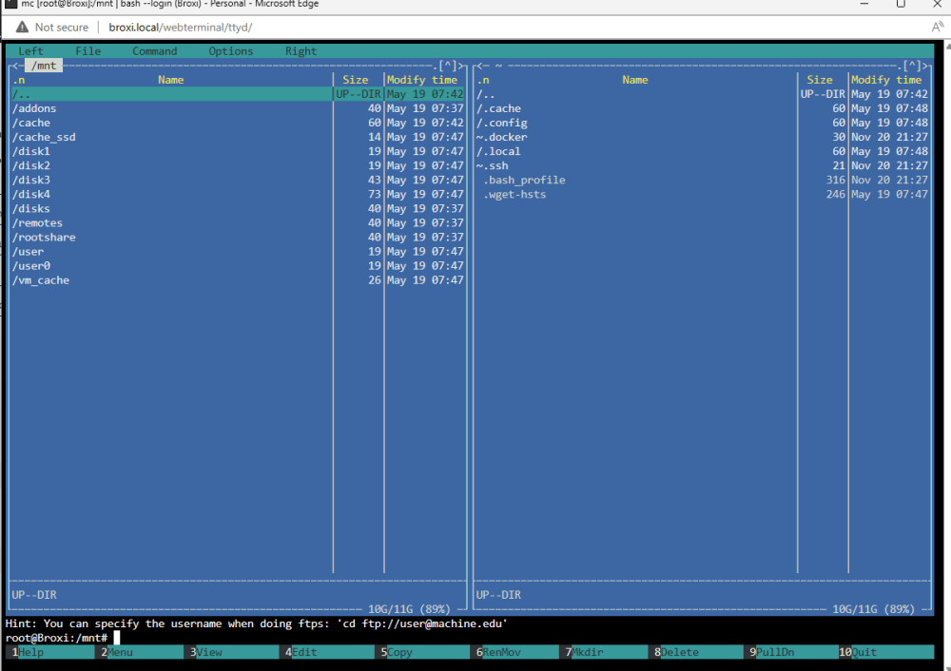Click the 5 Copy function key
951x671 pixels.
tap(424, 652)
